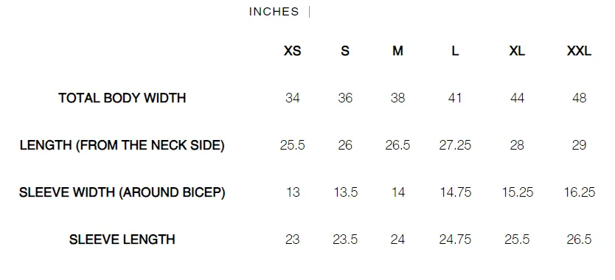Click the M sleeve length value 24

pos(397,239)
